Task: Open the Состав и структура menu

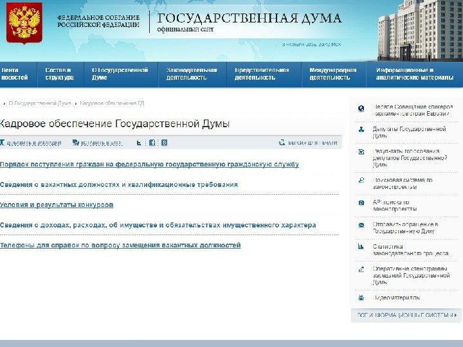Action: tap(59, 74)
